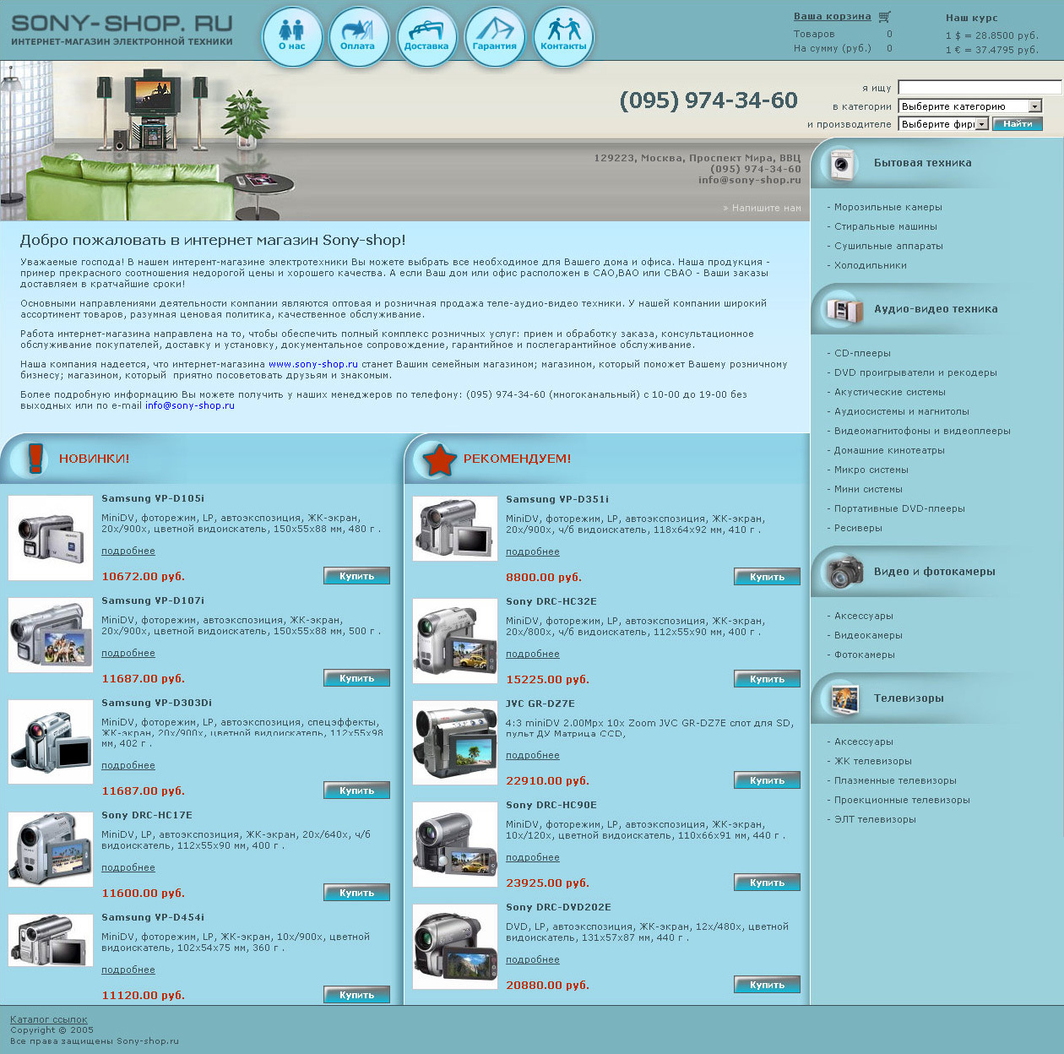Open 'подробнее' for JVC GR-DZ7E
Image resolution: width=1064 pixels, height=1054 pixels.
[533, 755]
